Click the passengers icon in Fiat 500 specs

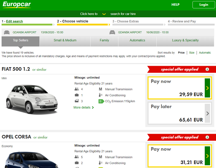click(x=77, y=89)
